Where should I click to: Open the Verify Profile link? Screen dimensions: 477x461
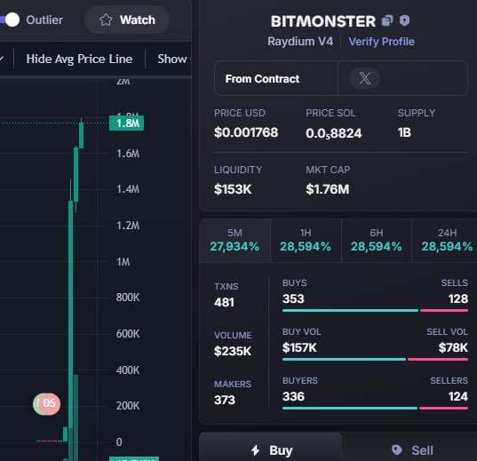point(381,42)
